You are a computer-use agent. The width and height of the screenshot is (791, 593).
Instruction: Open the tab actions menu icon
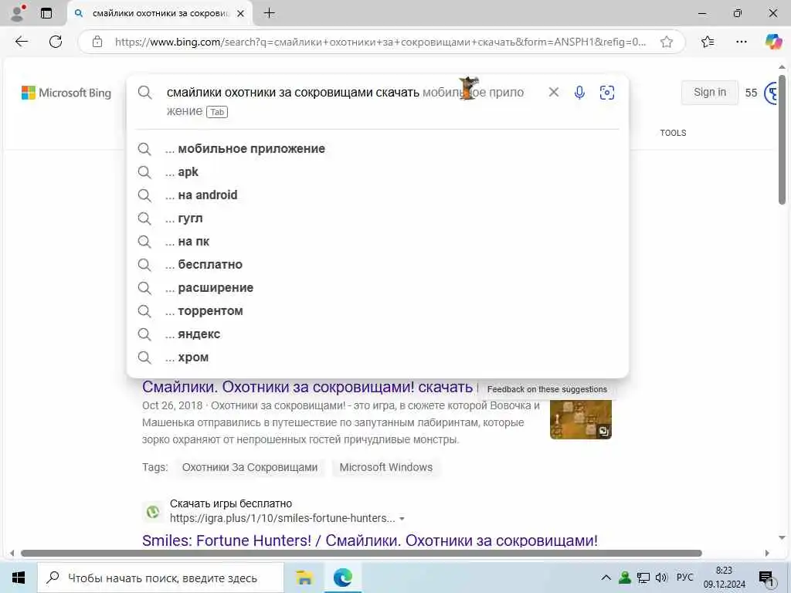click(x=46, y=14)
